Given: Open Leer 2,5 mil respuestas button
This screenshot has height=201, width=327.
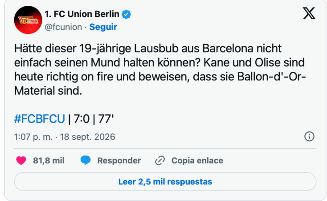Looking at the screenshot, I should pyautogui.click(x=165, y=181).
